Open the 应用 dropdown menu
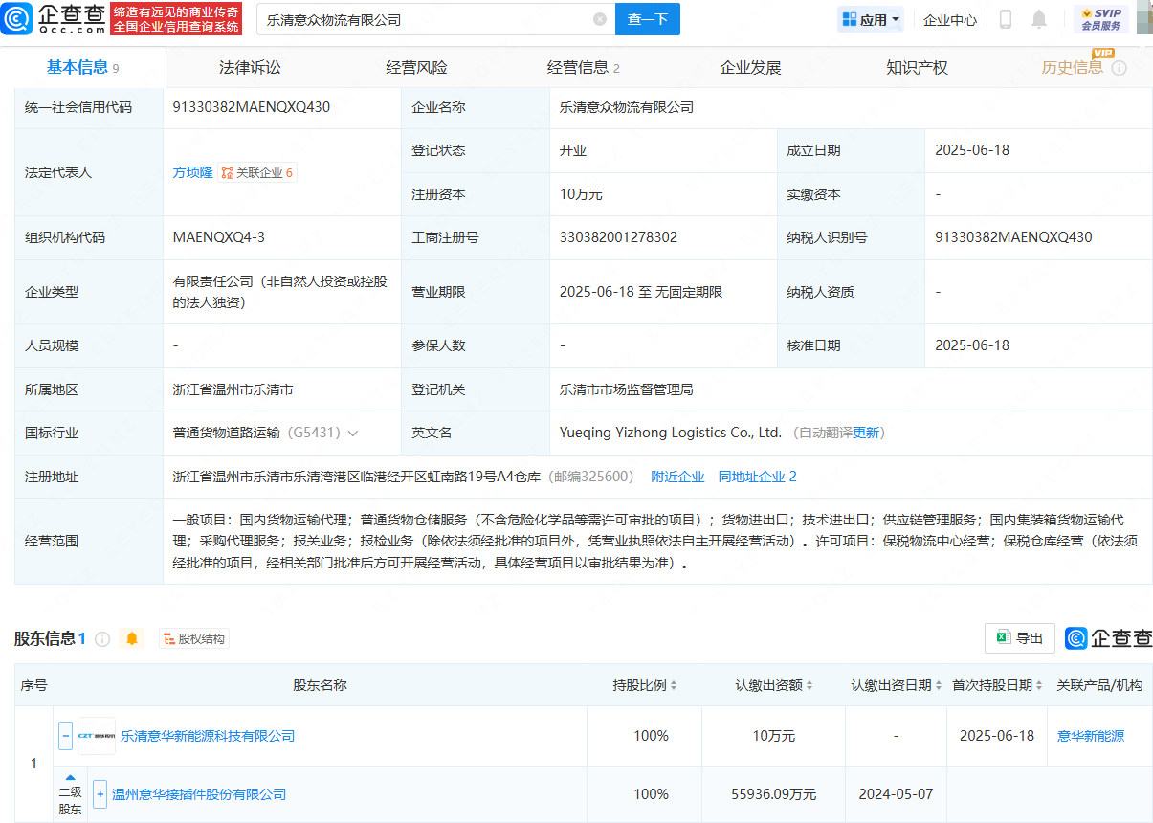The height and width of the screenshot is (823, 1153). pyautogui.click(x=871, y=19)
